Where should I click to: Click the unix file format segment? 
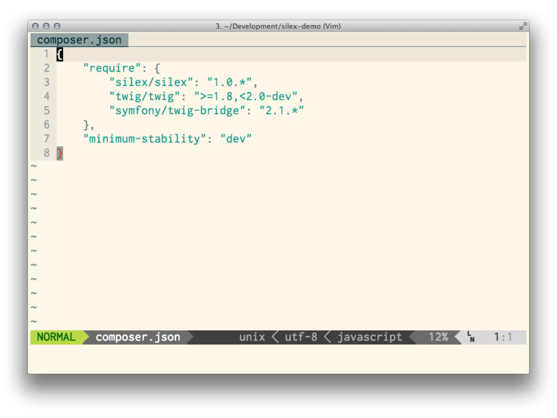click(252, 337)
